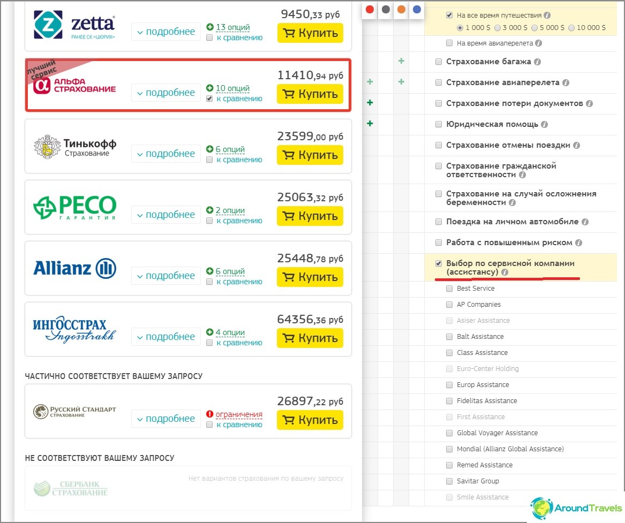Click the gray color dot
Image resolution: width=625 pixels, height=523 pixels.
(386, 9)
